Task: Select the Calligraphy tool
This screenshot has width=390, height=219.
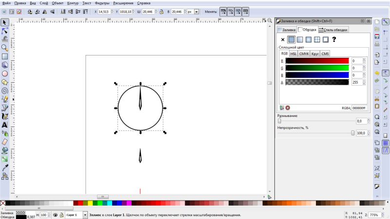Action: click(x=5, y=116)
